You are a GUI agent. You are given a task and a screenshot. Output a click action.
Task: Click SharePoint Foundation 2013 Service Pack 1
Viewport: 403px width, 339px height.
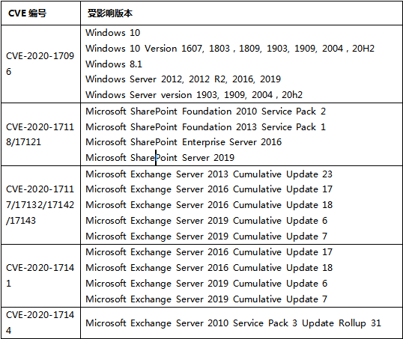205,127
